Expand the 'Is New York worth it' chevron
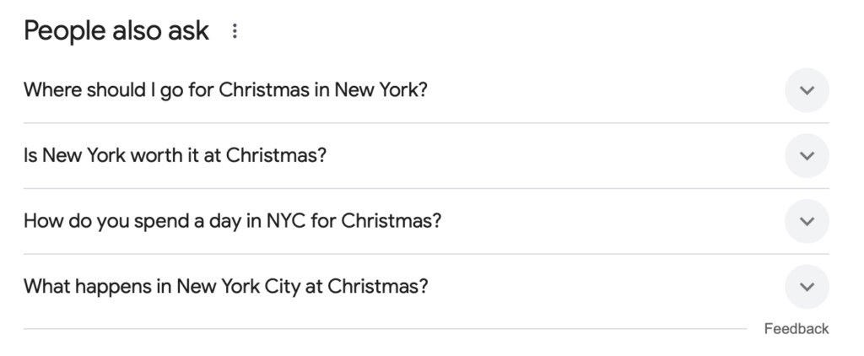The width and height of the screenshot is (864, 356). pos(807,156)
